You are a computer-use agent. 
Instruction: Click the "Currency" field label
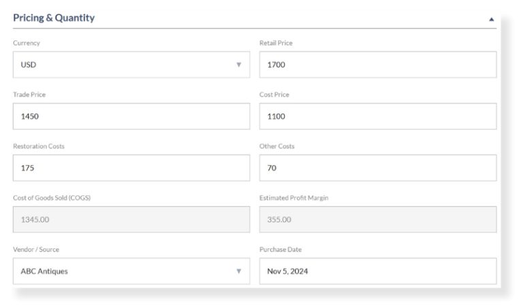pos(27,43)
